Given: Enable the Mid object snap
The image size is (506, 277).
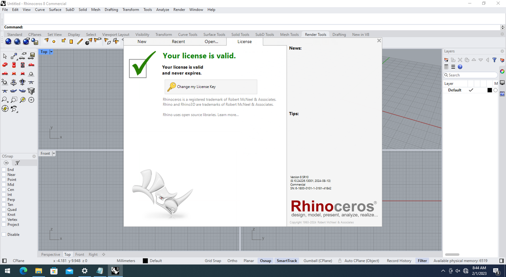Looking at the screenshot, I should (4, 185).
